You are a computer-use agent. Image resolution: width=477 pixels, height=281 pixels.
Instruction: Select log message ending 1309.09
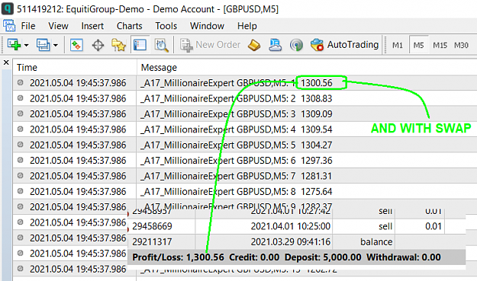click(236, 113)
